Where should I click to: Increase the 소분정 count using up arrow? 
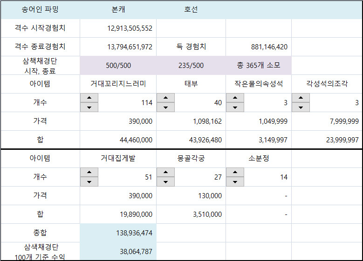(235, 173)
